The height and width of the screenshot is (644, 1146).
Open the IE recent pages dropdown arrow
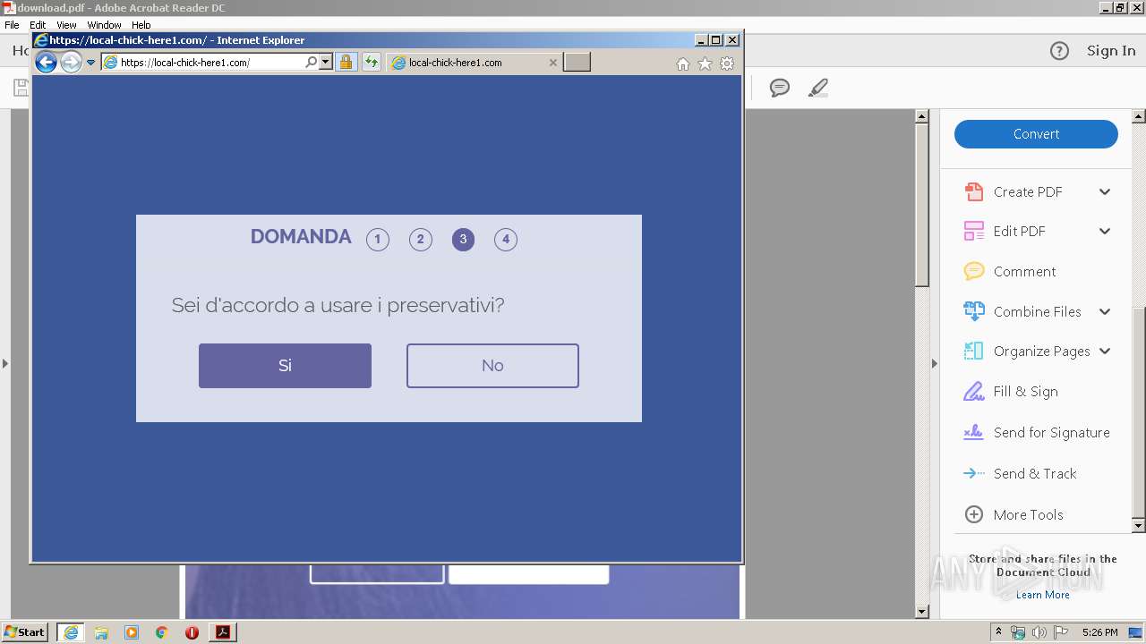(x=90, y=63)
